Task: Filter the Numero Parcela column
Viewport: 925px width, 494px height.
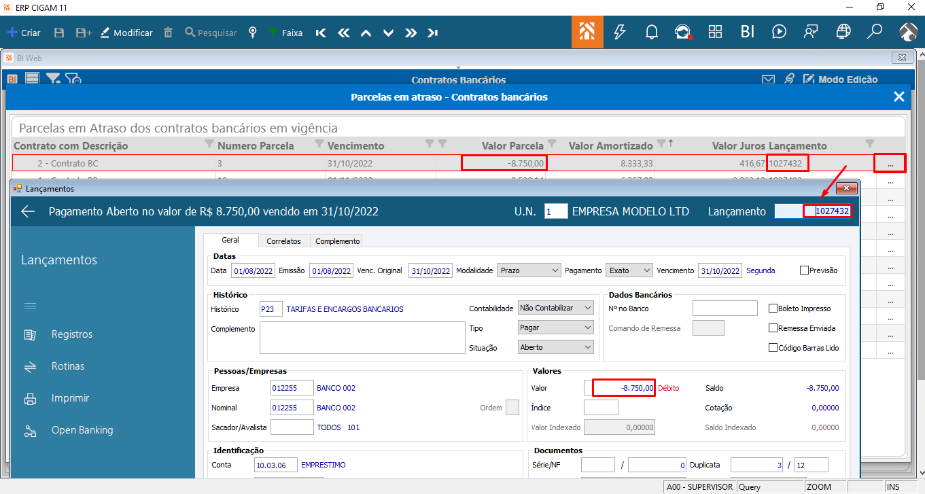Action: pos(319,144)
